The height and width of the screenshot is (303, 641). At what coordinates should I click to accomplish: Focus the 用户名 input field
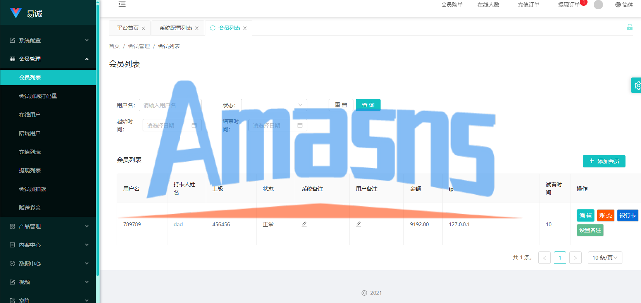(170, 105)
